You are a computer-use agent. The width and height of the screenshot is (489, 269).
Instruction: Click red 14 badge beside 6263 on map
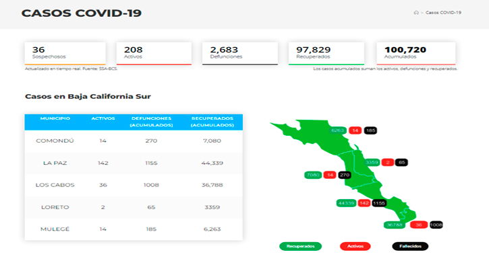355,130
